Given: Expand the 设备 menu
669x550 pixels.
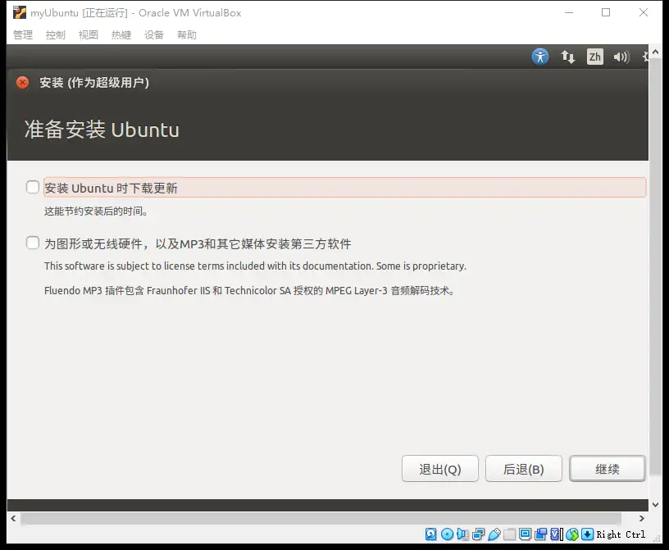Looking at the screenshot, I should [154, 35].
